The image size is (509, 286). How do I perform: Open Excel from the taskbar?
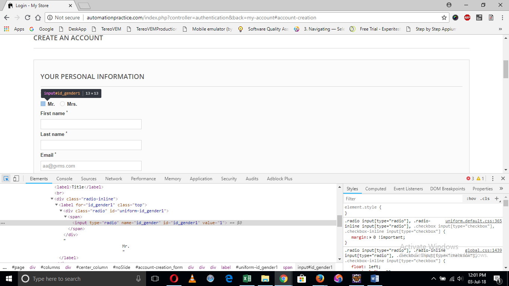[x=247, y=279]
